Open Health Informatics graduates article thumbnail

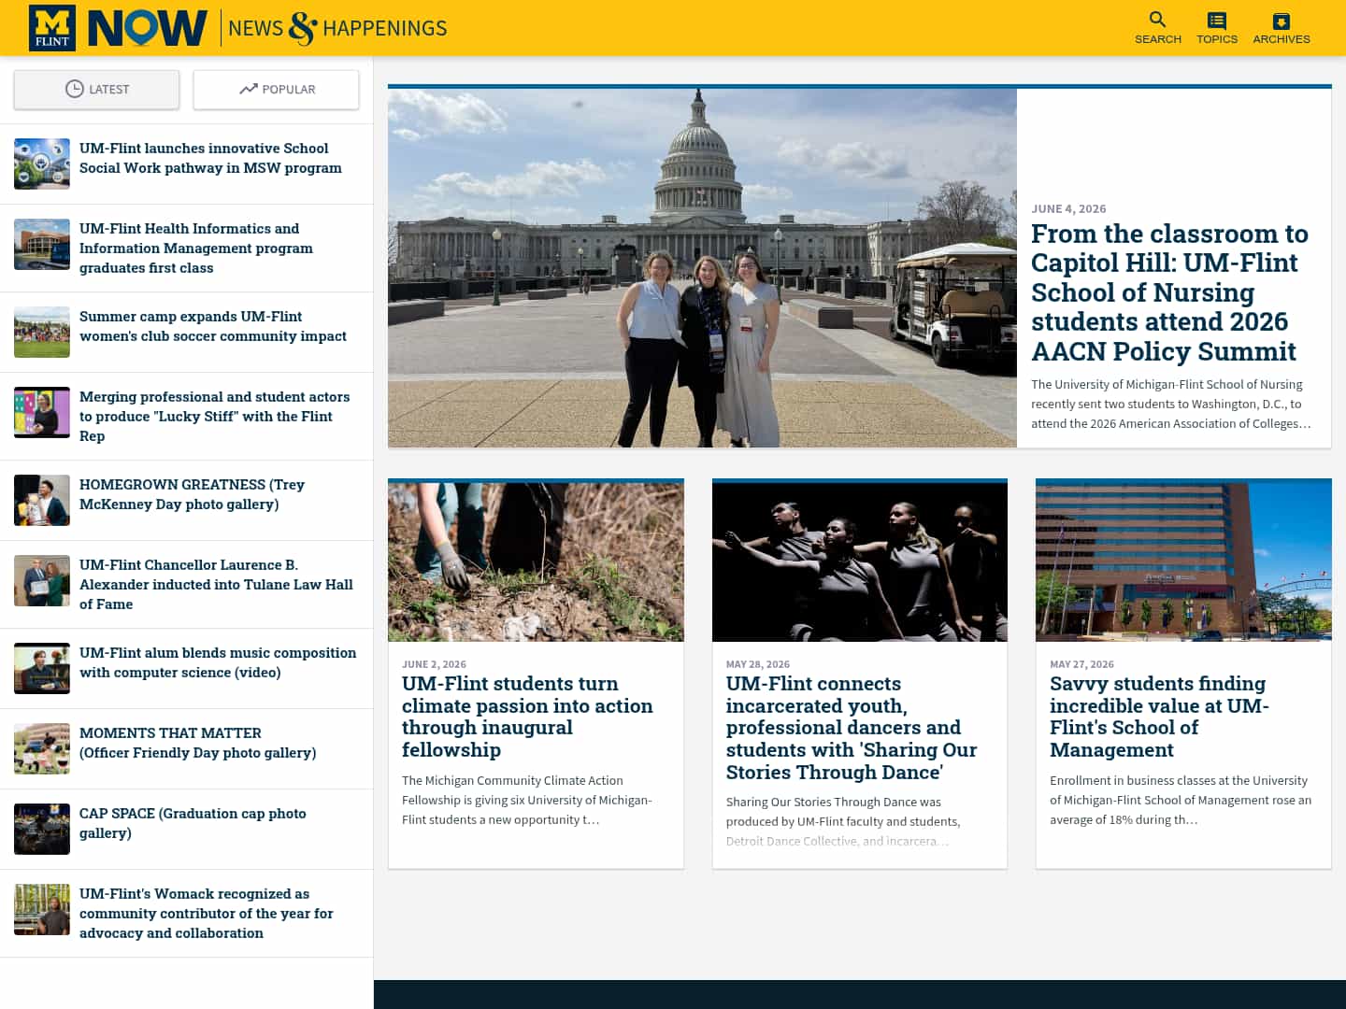(x=42, y=244)
